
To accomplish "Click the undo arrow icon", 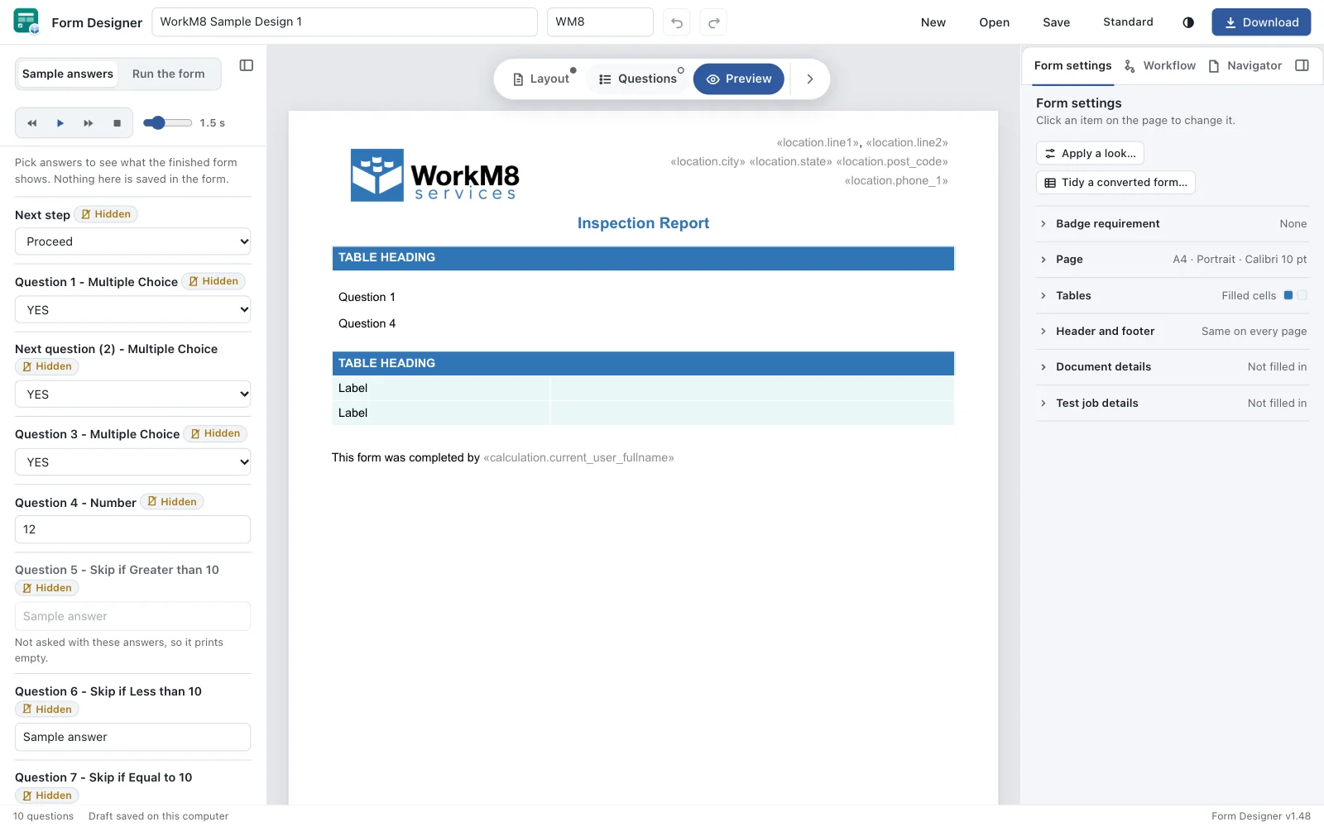I will pos(677,22).
